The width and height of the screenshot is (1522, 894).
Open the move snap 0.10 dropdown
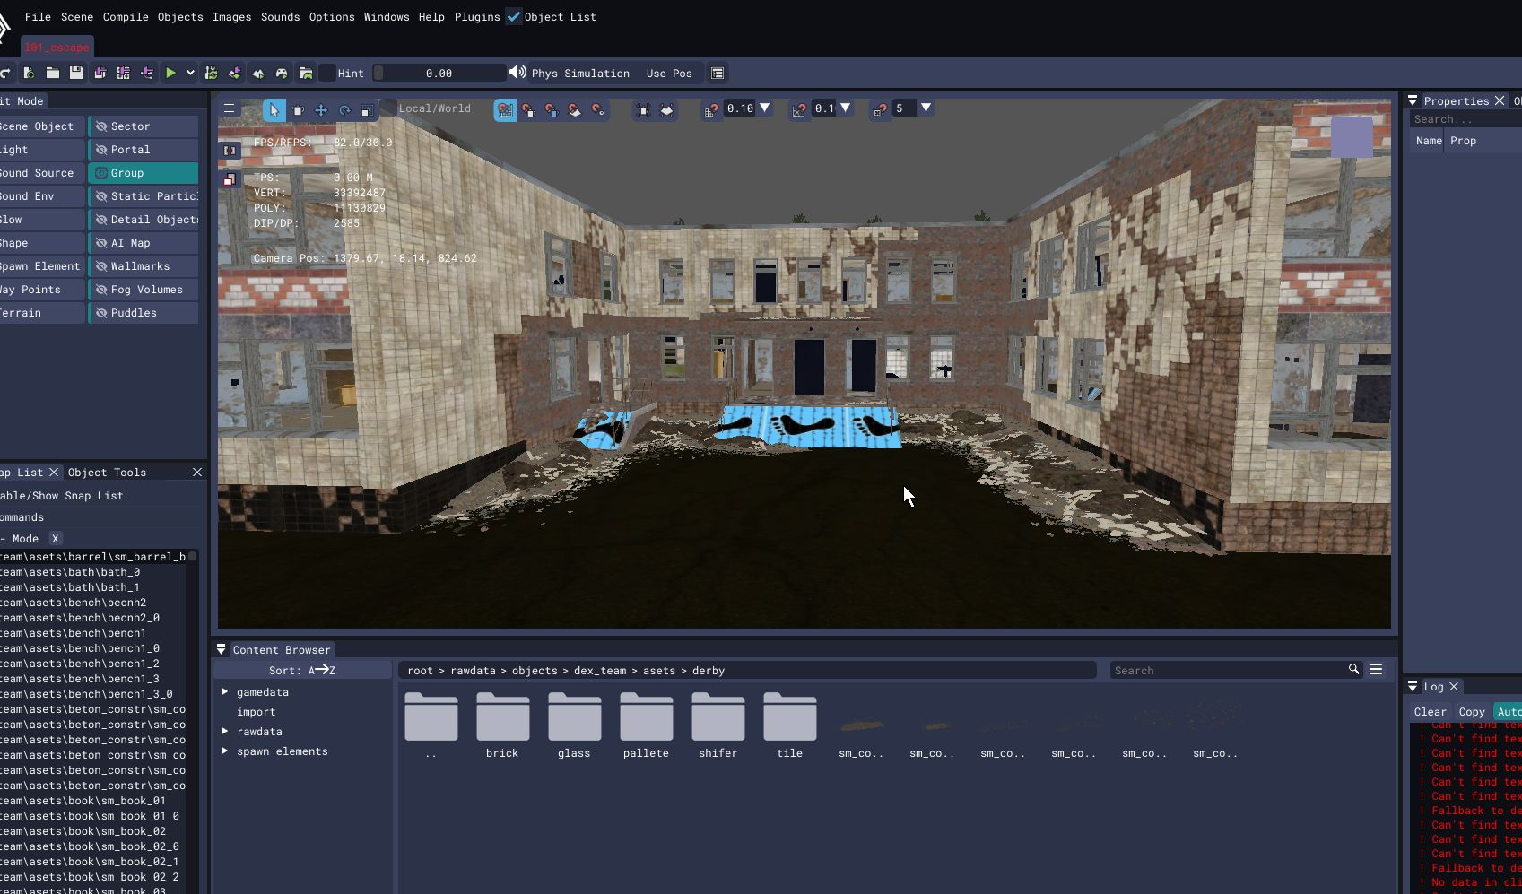(x=765, y=108)
